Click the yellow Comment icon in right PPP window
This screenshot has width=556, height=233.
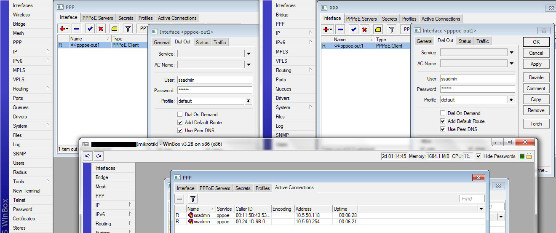[x=378, y=29]
